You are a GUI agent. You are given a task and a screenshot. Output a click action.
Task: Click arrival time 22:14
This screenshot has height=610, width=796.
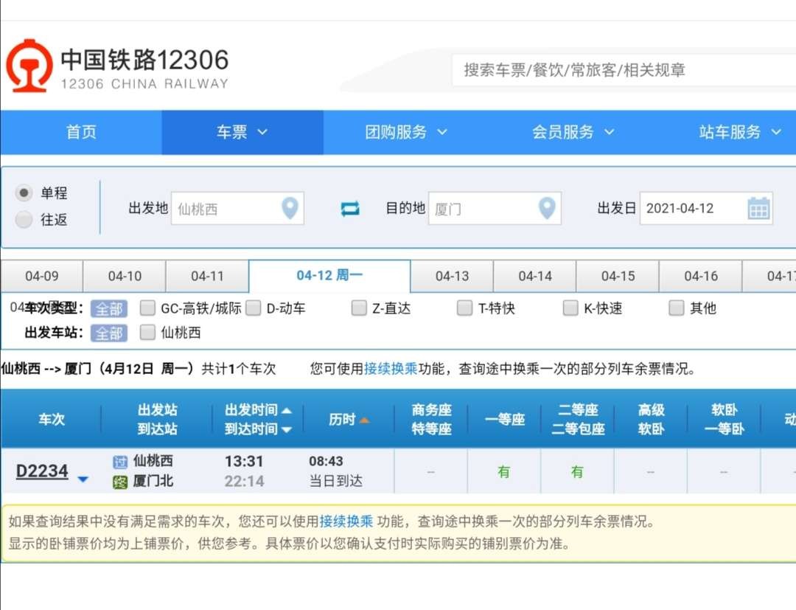[244, 481]
